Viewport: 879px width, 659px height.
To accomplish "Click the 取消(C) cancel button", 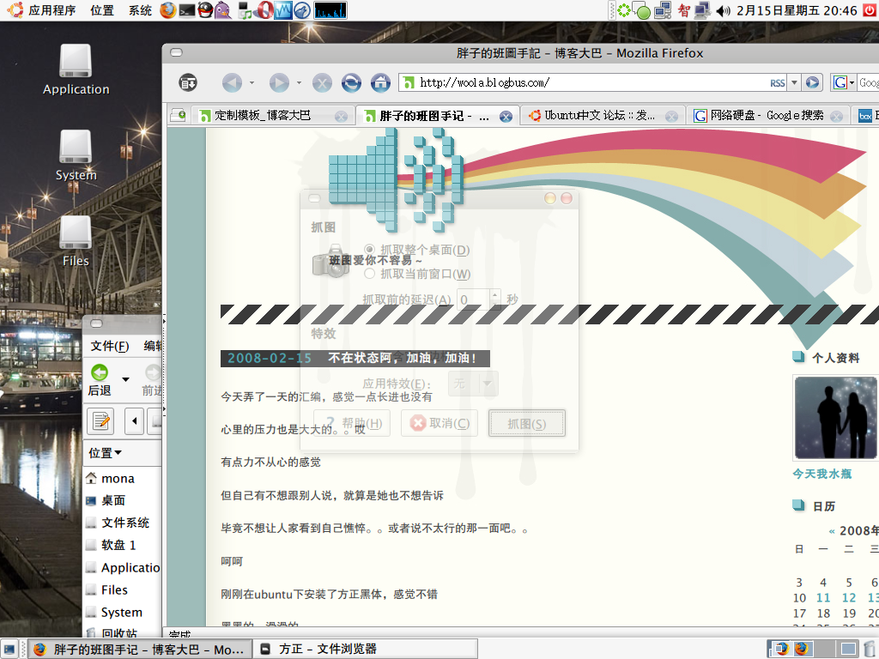I will pyautogui.click(x=439, y=423).
